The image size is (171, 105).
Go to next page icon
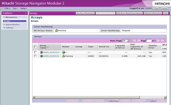pyautogui.click(x=158, y=41)
